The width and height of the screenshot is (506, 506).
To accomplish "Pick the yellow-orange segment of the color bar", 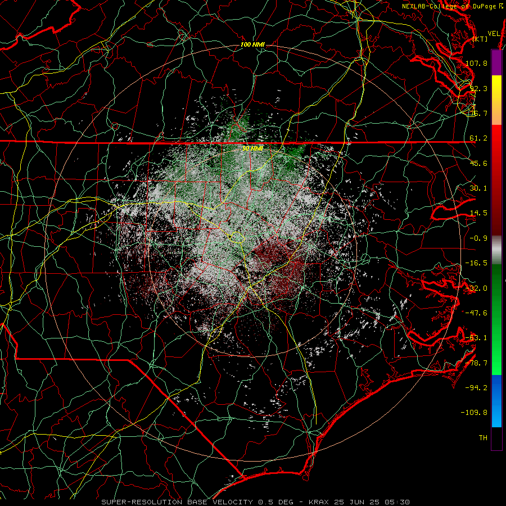I will [x=496, y=100].
